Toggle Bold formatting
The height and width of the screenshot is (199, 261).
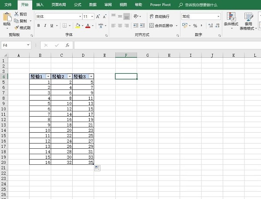pyautogui.click(x=38, y=26)
